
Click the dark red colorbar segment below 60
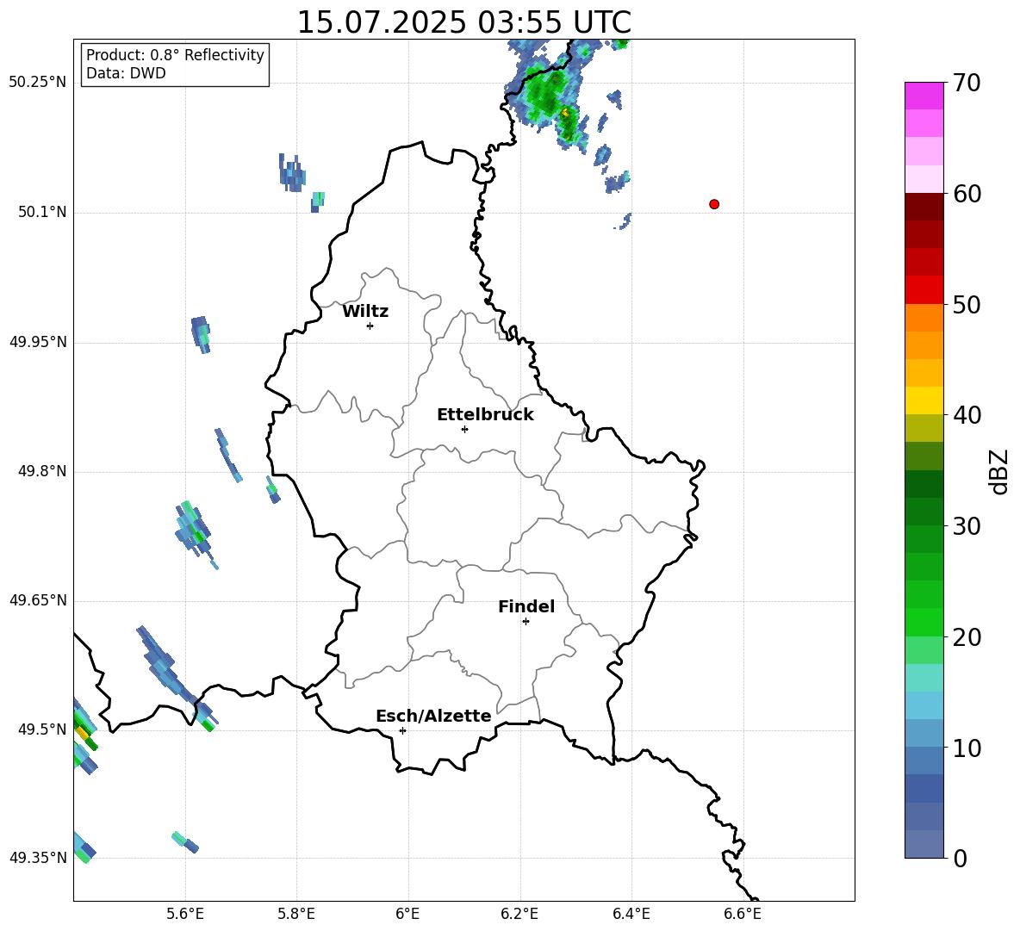point(924,207)
